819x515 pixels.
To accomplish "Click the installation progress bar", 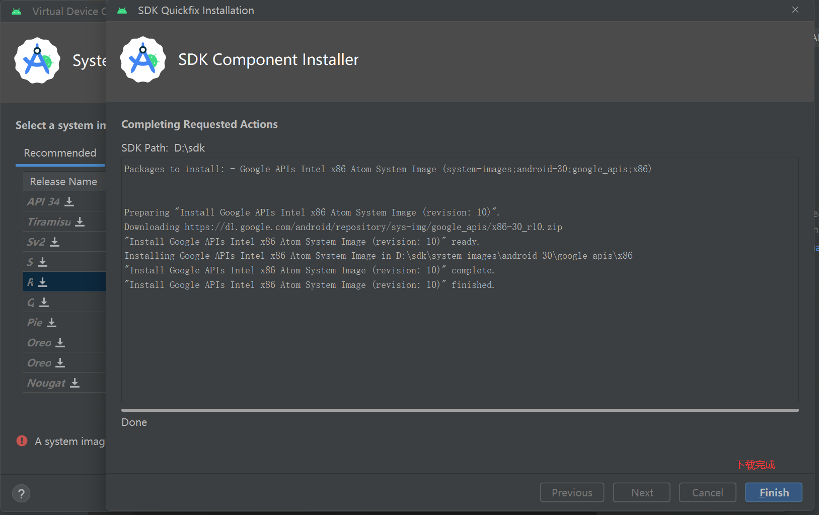I will 460,410.
